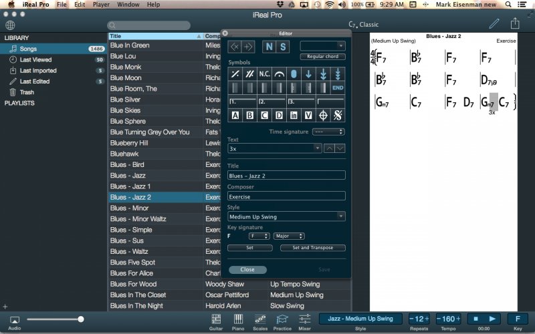Open the File menu
Image resolution: width=535 pixels, height=334 pixels.
(62, 5)
